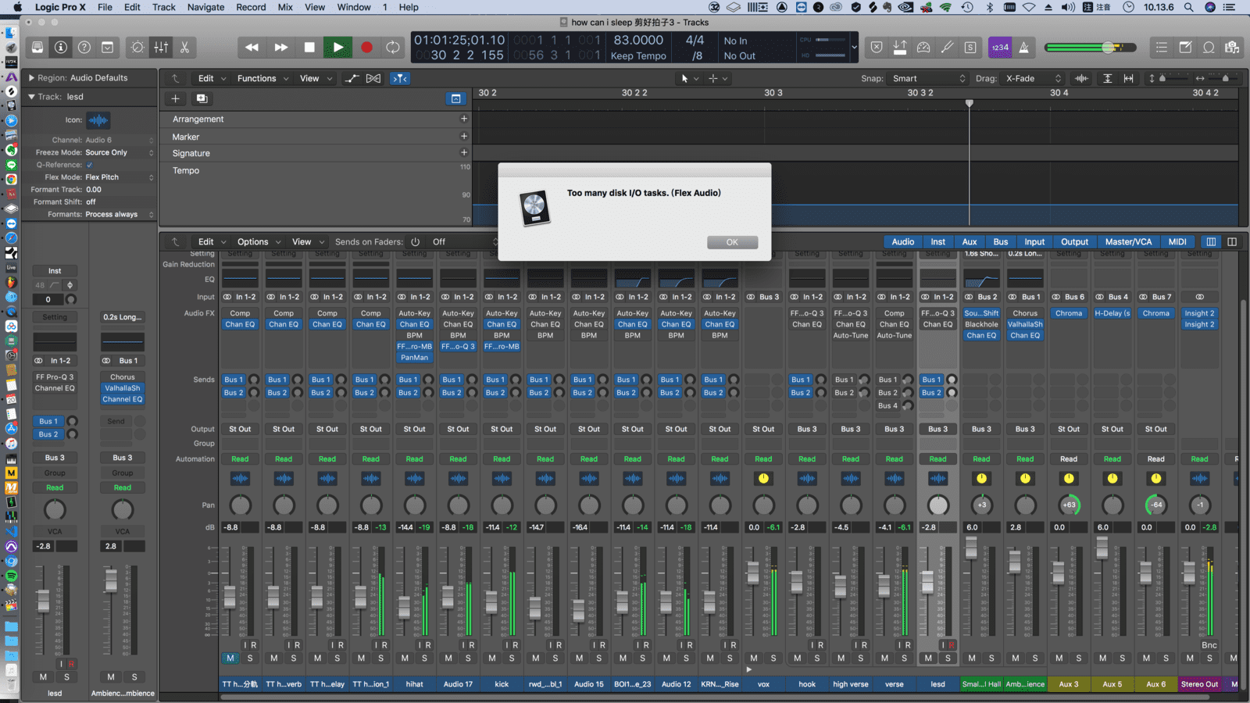Switch to the Aux mixer filter tab
This screenshot has width=1250, height=703.
pyautogui.click(x=969, y=242)
